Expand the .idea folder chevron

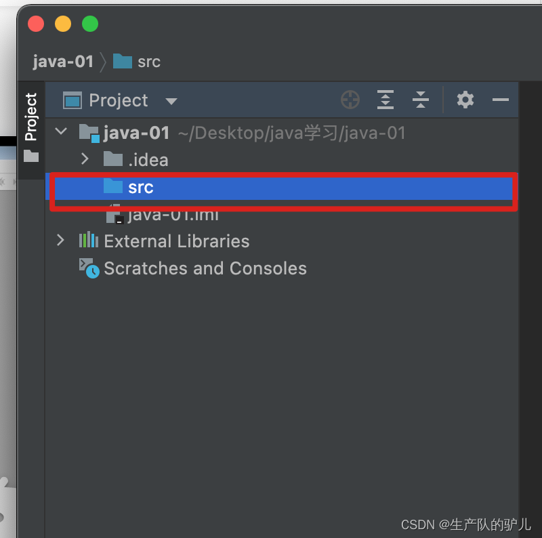85,159
